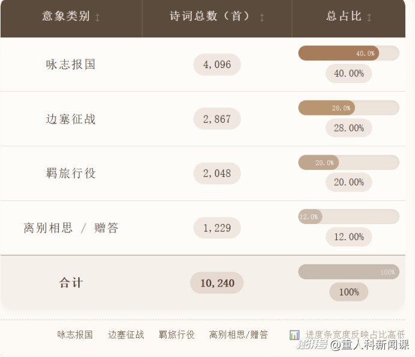Select the 边塞征战 row label
The image size is (415, 357).
(x=70, y=119)
